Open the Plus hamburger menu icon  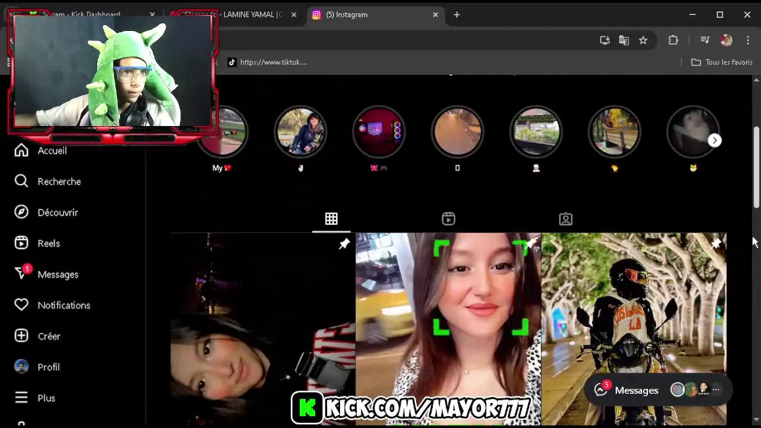pyautogui.click(x=21, y=398)
